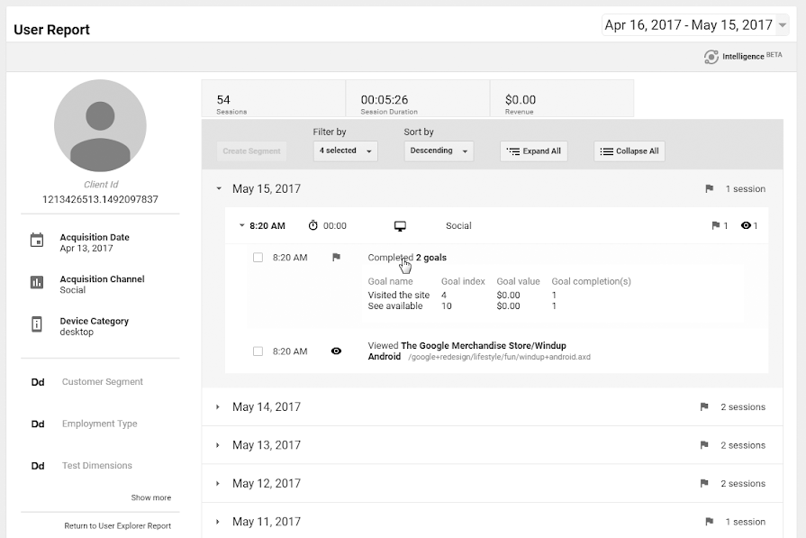Select the $0.00 Revenue tile
This screenshot has height=538, width=806.
point(562,98)
